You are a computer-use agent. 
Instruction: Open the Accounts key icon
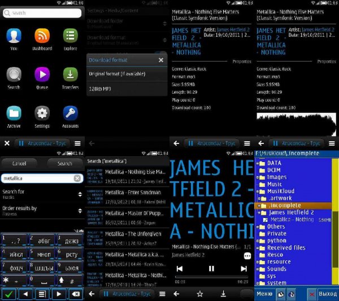pyautogui.click(x=70, y=113)
